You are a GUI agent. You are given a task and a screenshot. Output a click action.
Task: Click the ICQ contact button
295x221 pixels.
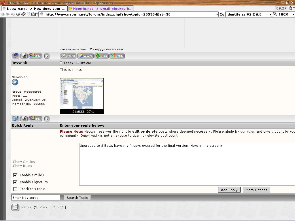(x=102, y=56)
